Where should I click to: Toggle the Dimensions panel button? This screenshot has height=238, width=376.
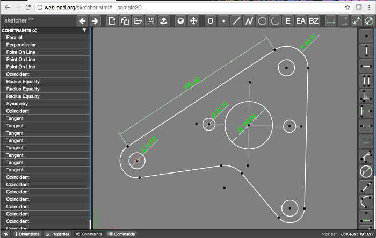27,234
